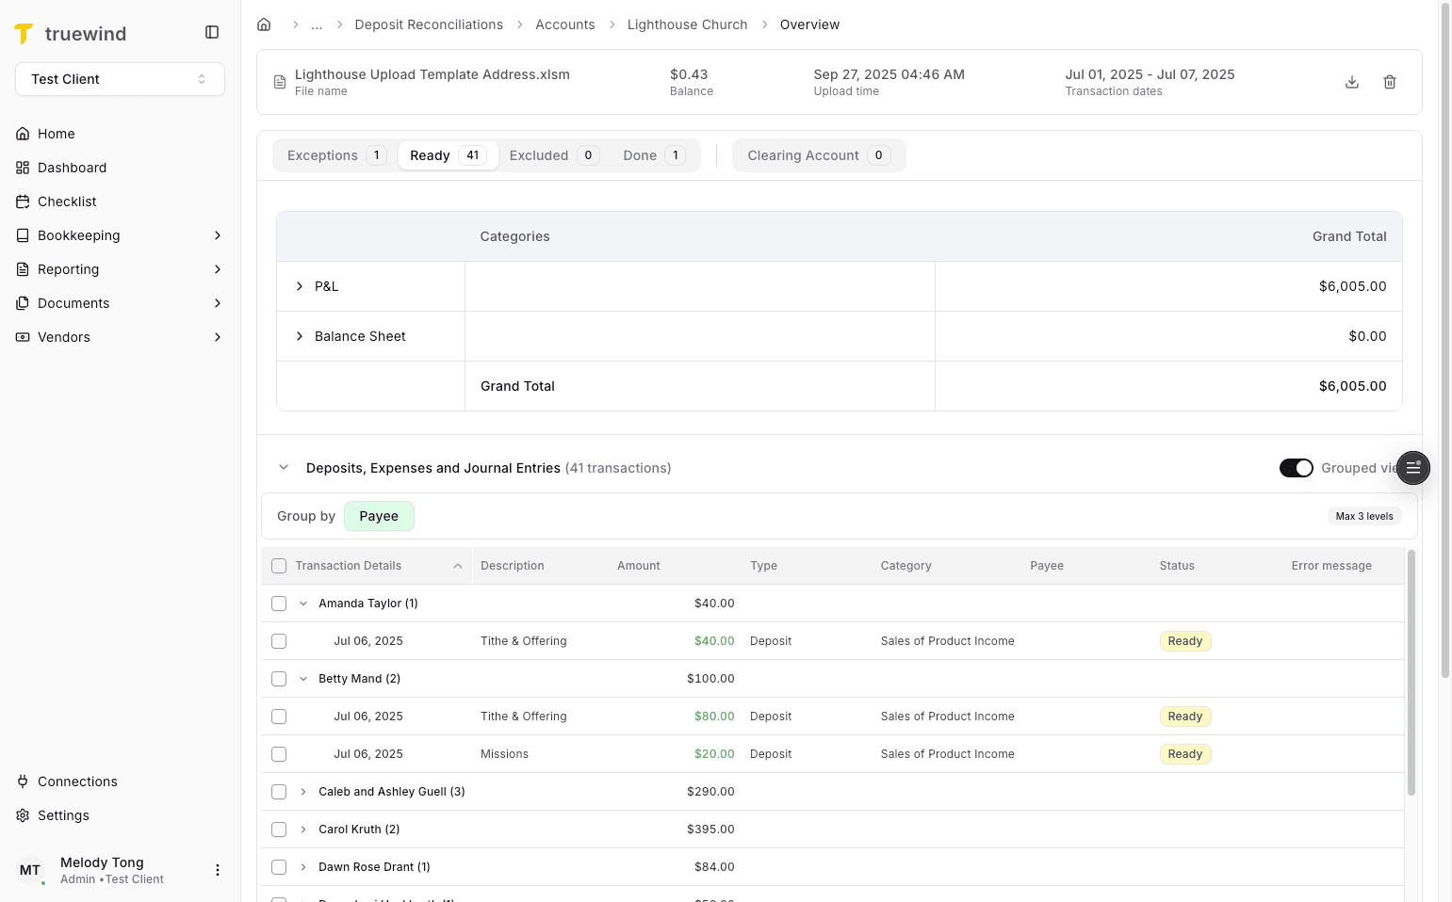Open Melody Tong's account options menu
This screenshot has height=902, width=1452.
click(x=218, y=869)
